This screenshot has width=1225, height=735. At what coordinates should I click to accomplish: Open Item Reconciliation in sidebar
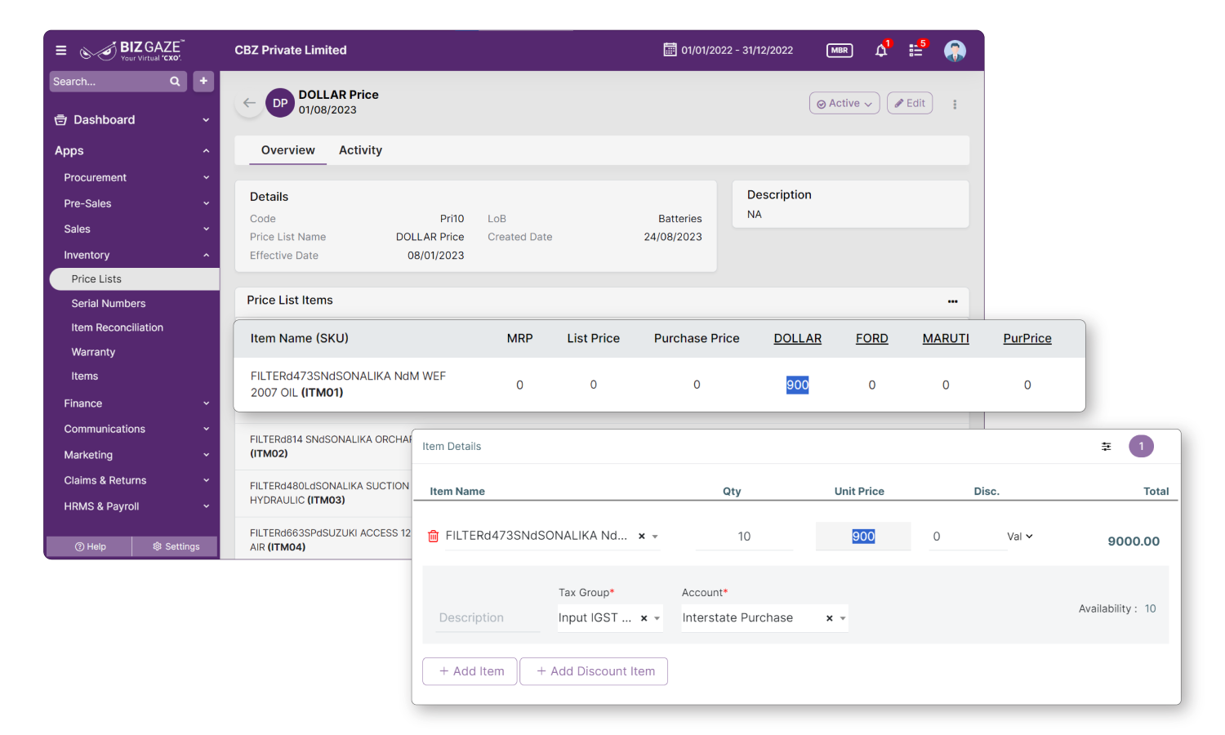click(x=118, y=327)
